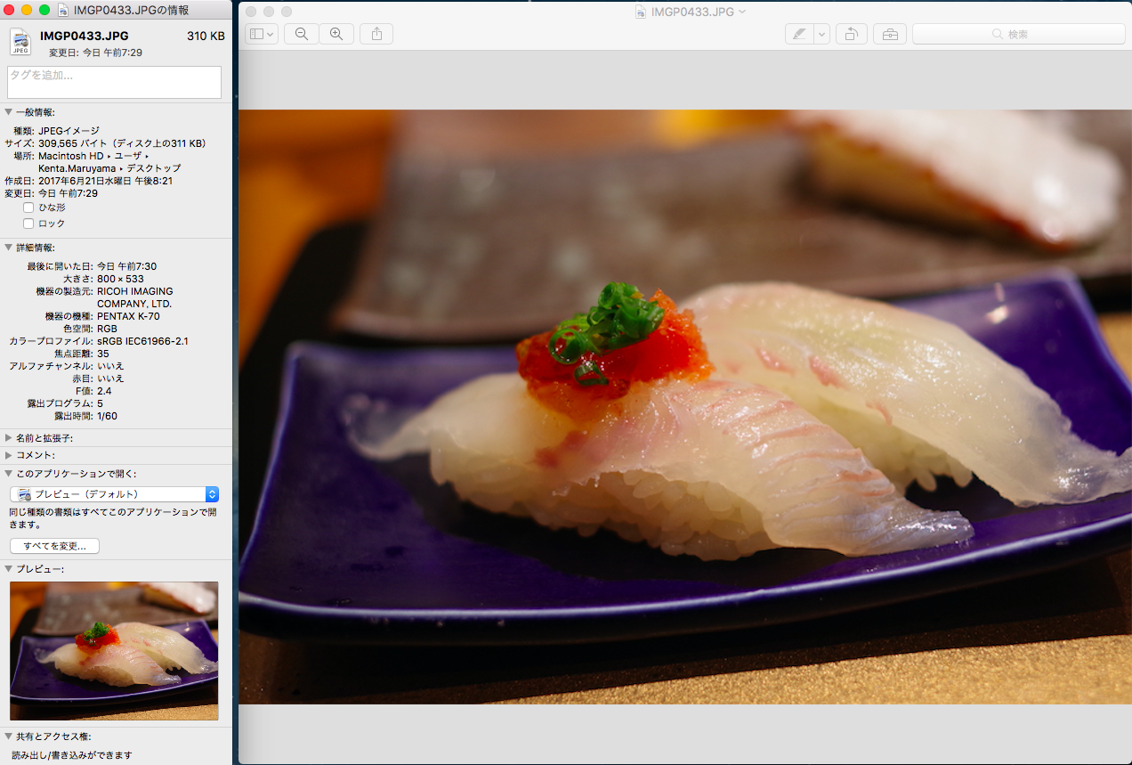The image size is (1132, 765).
Task: Show the markup toolbox toolbar
Action: (889, 34)
